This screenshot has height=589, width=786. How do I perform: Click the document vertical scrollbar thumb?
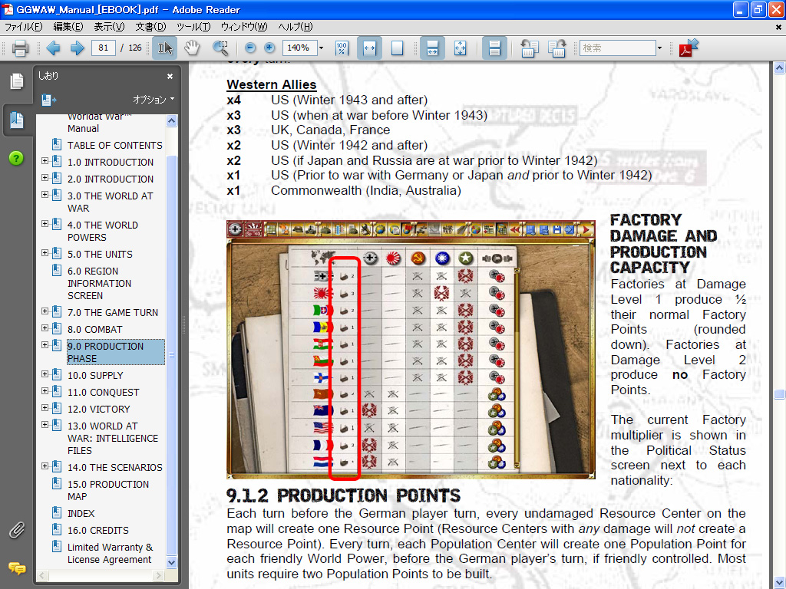pos(779,395)
